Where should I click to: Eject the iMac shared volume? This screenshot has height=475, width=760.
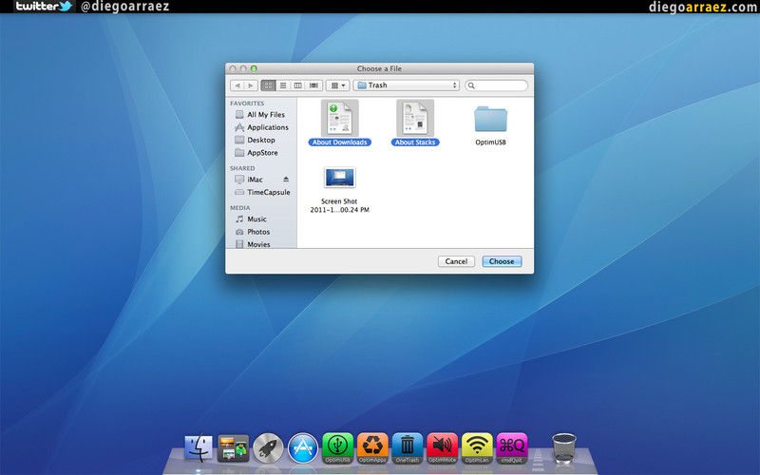coord(286,180)
